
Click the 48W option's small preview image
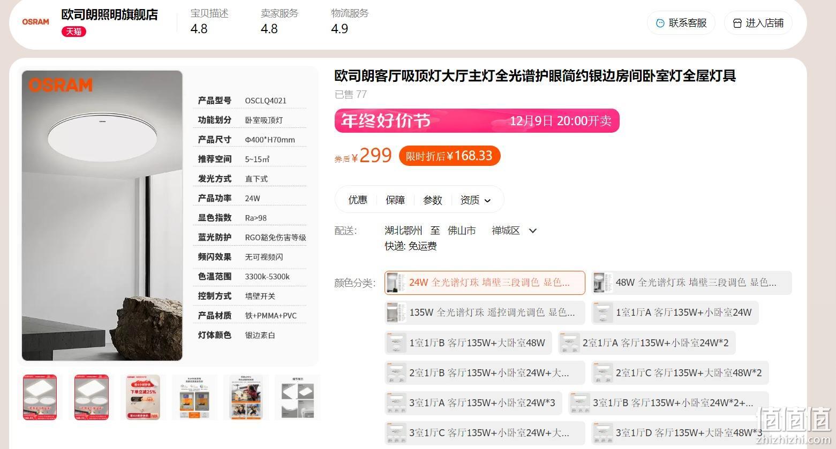click(603, 283)
